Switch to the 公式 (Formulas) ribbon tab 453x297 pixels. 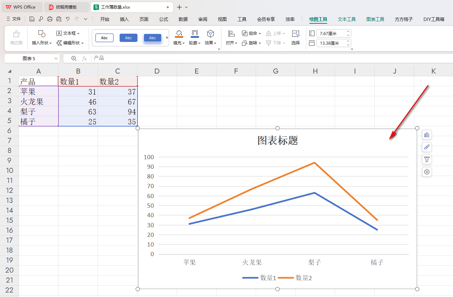tap(164, 19)
